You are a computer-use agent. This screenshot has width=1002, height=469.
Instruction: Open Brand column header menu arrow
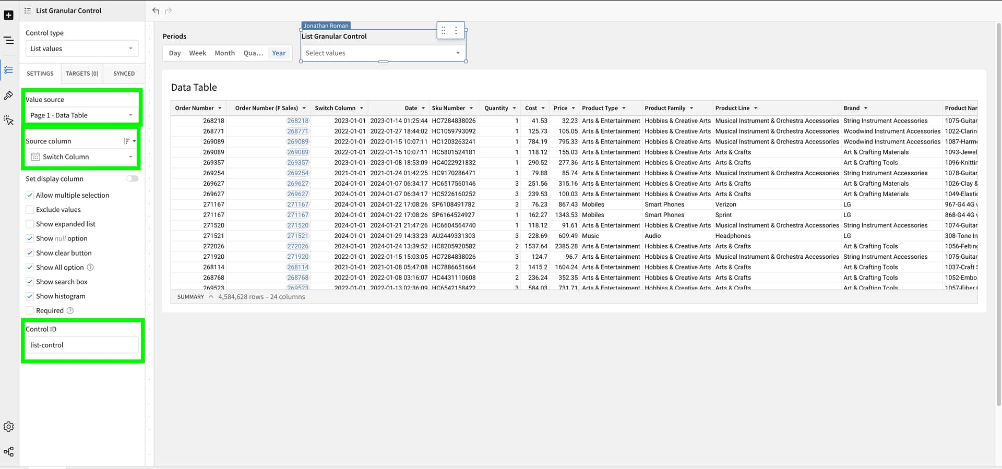[865, 108]
